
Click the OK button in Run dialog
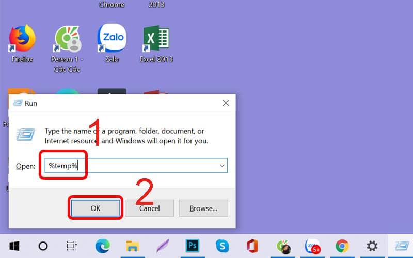[96, 208]
